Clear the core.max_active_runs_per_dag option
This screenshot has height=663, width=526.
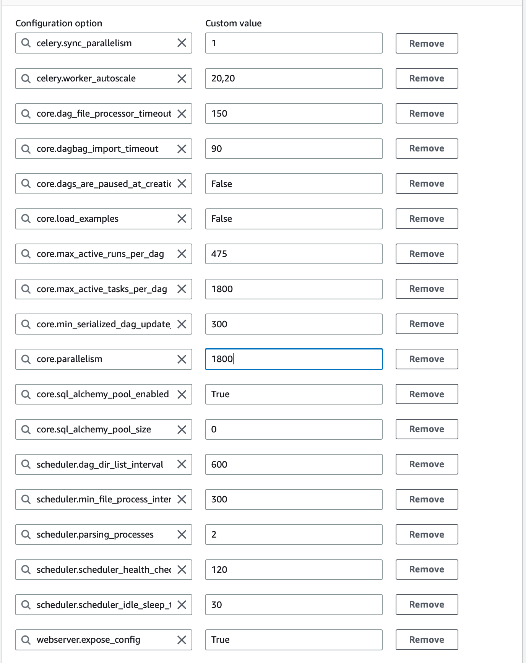coord(182,254)
